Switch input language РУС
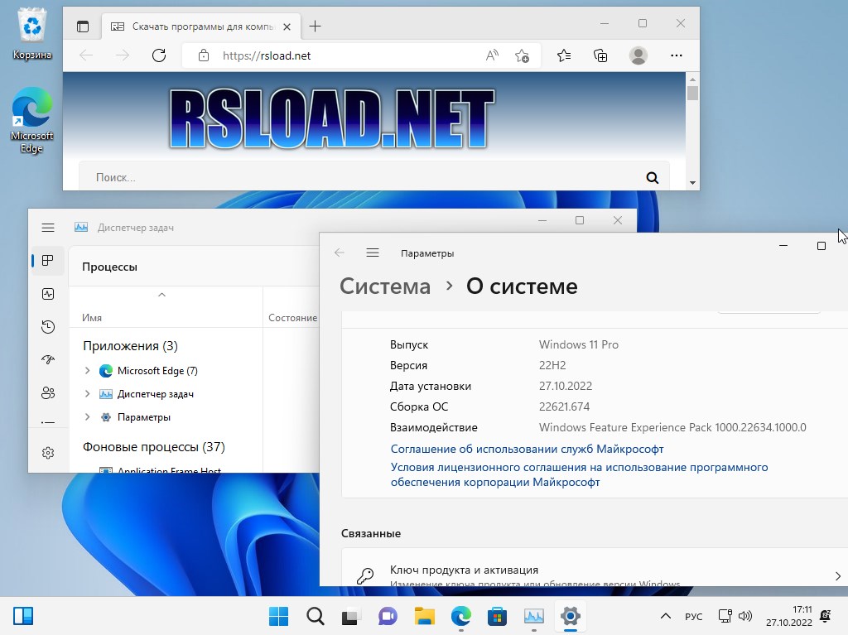This screenshot has width=848, height=635. pyautogui.click(x=693, y=616)
